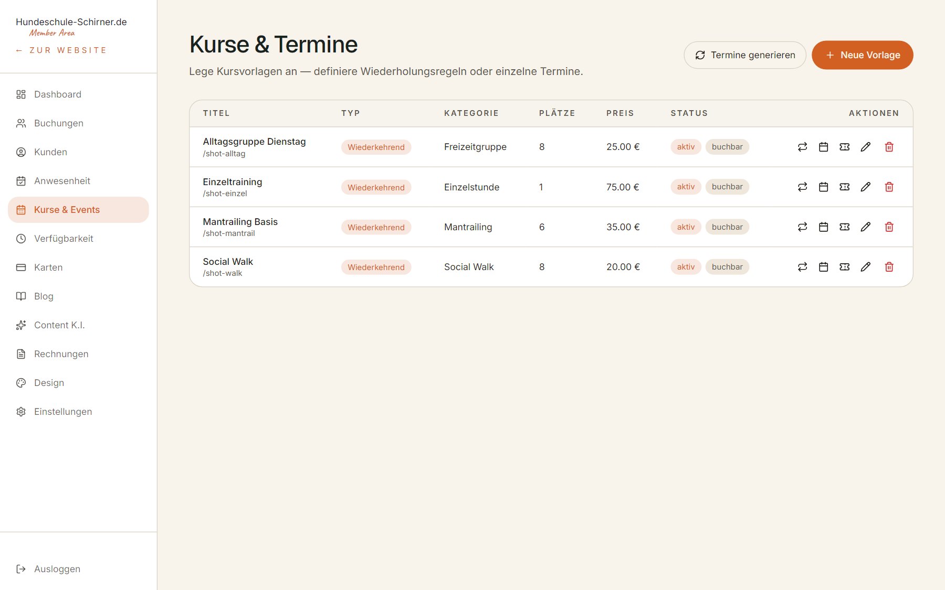Screen dimensions: 945x590
Task: Edit Alltagsgruppe Dienstag with pencil icon
Action: point(865,147)
